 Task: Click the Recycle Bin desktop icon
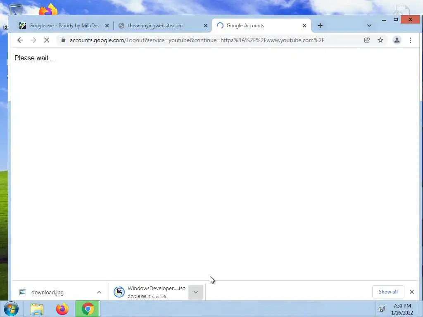[16, 10]
